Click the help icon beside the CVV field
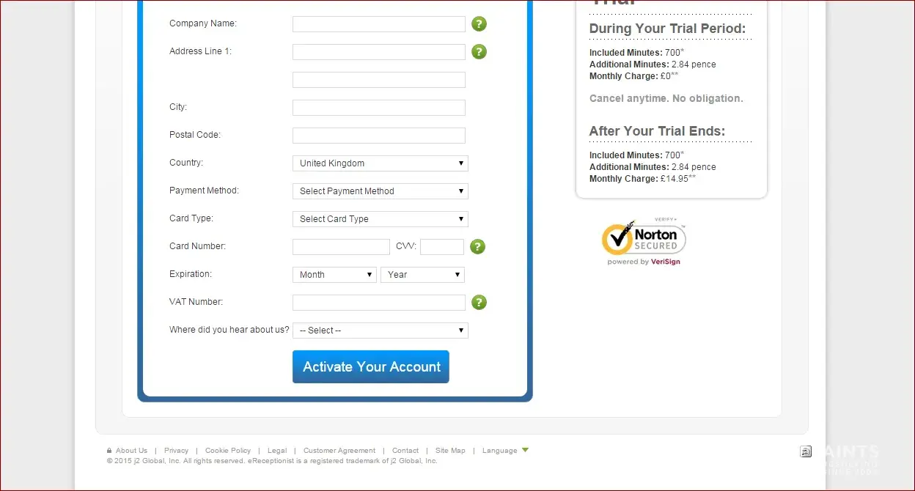The width and height of the screenshot is (915, 491). pyautogui.click(x=477, y=247)
